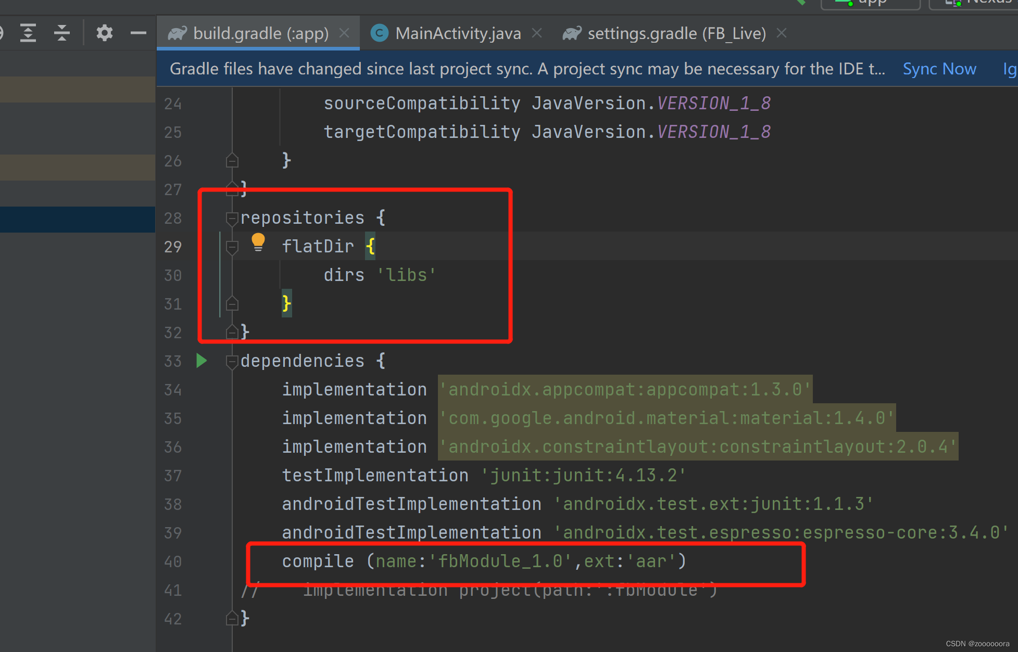
Task: Click the 'androidx.appcompat:appcompat:1.3.0' dependency string
Action: point(625,389)
